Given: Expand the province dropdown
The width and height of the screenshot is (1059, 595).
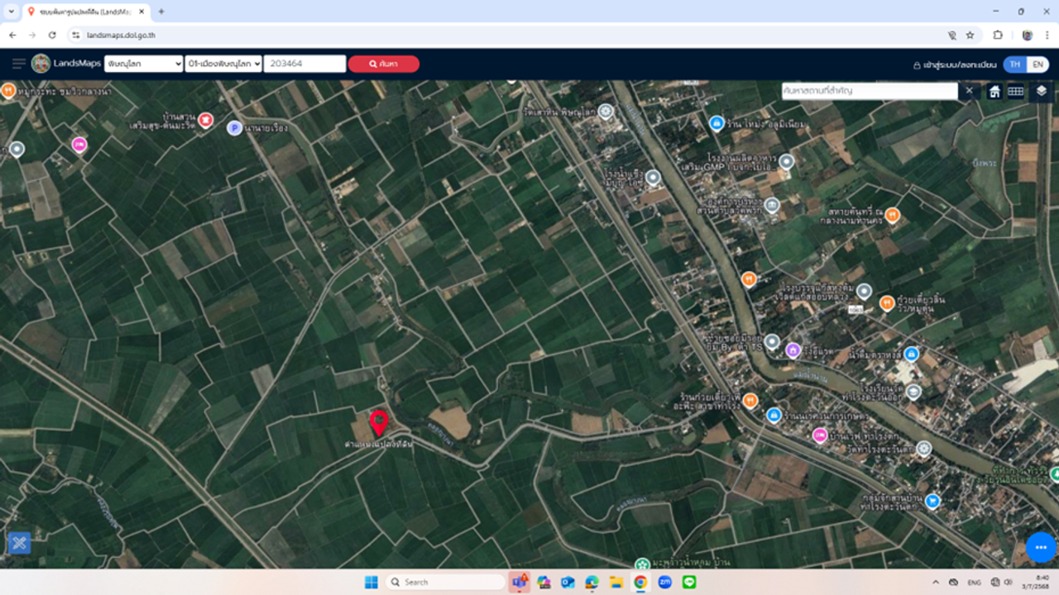Looking at the screenshot, I should click(x=143, y=64).
